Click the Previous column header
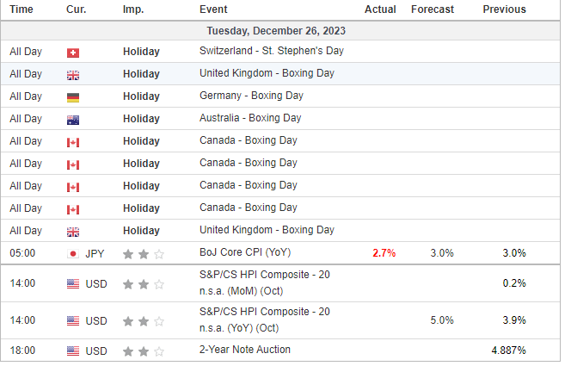Screen dimensions: 565x366 coord(504,9)
